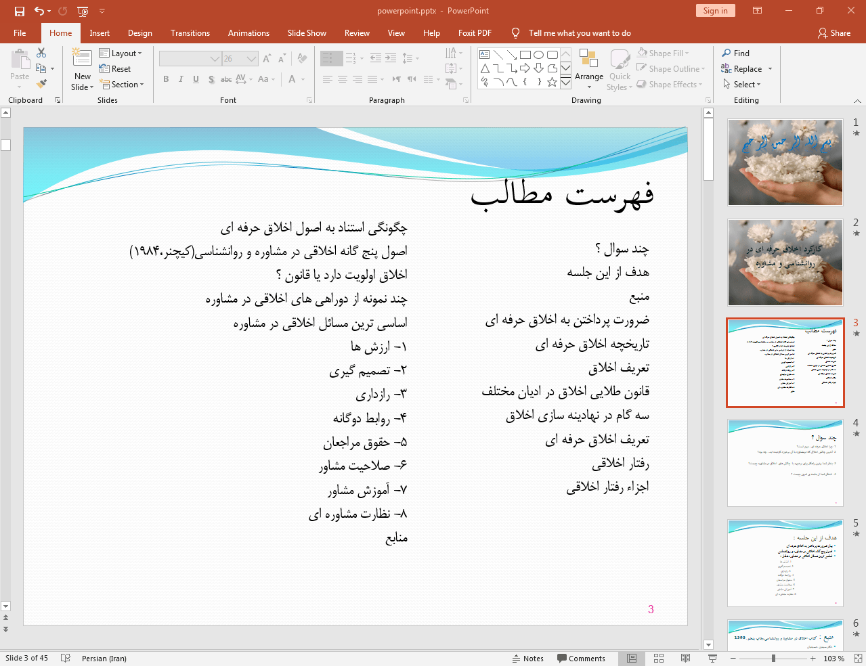Toggle the Comments pane
The width and height of the screenshot is (866, 666).
[x=581, y=658]
